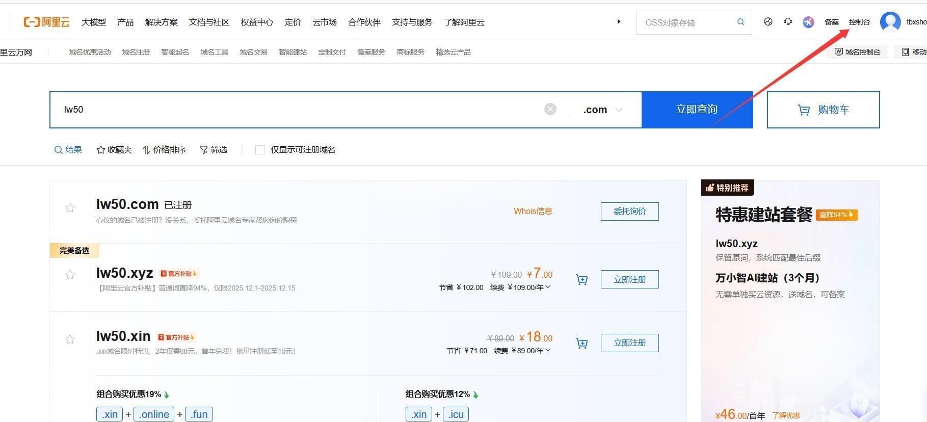This screenshot has height=422, width=927.
Task: Favorite lw50.xin with the star icon
Action: 70,339
